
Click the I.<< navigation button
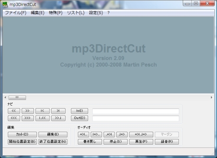(x=43, y=118)
